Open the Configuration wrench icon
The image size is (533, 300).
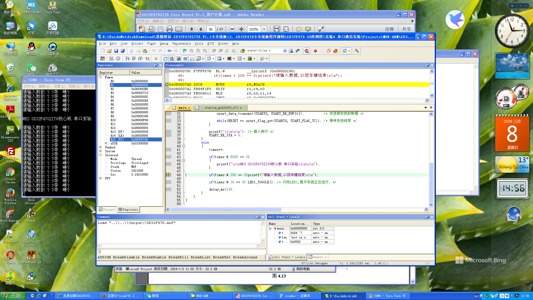point(357,51)
